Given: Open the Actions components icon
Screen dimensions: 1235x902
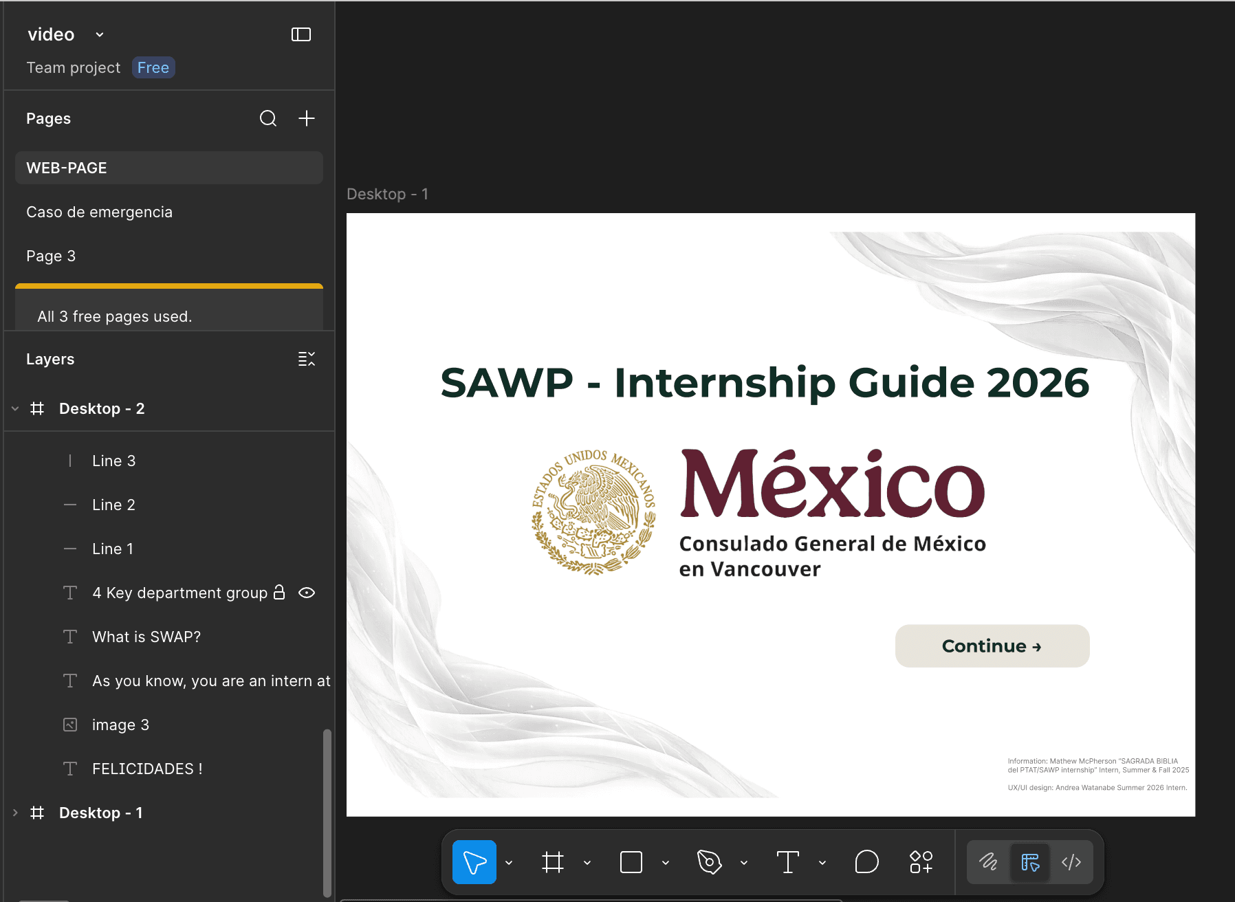Looking at the screenshot, I should tap(921, 862).
